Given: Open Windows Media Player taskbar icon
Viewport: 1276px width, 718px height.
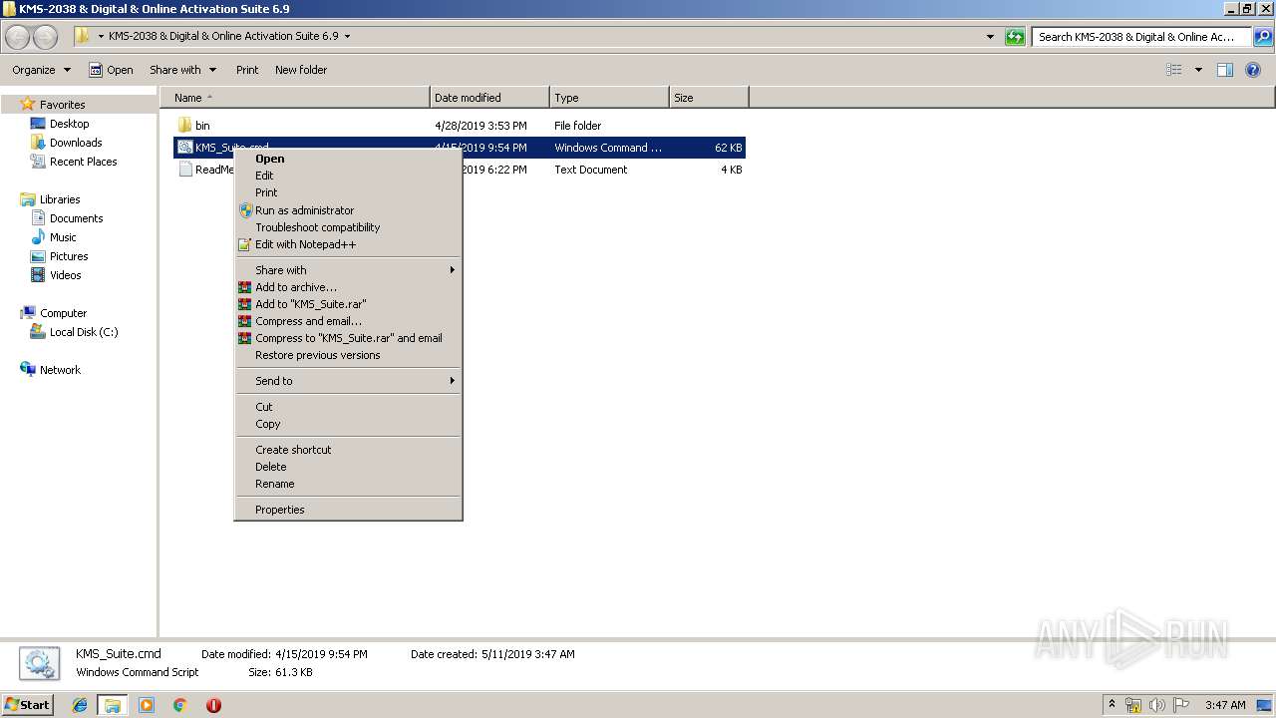Looking at the screenshot, I should pyautogui.click(x=147, y=705).
